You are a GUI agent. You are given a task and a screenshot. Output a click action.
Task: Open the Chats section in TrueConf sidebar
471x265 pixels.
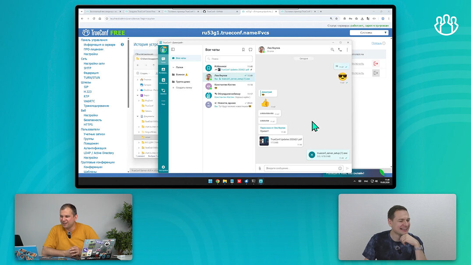163,60
